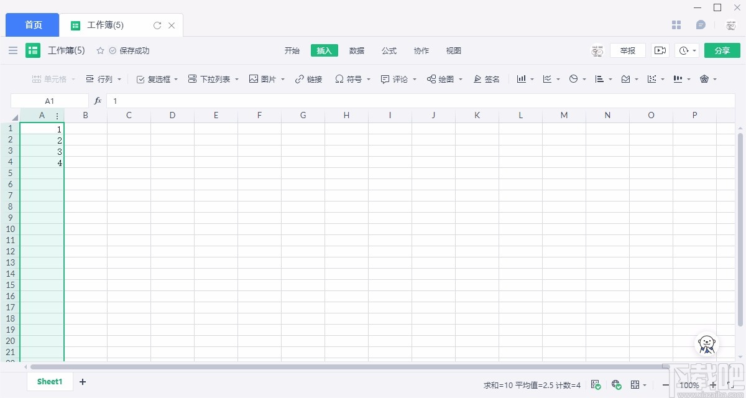Insert a checkbox control
This screenshot has height=398, width=746.
[155, 79]
